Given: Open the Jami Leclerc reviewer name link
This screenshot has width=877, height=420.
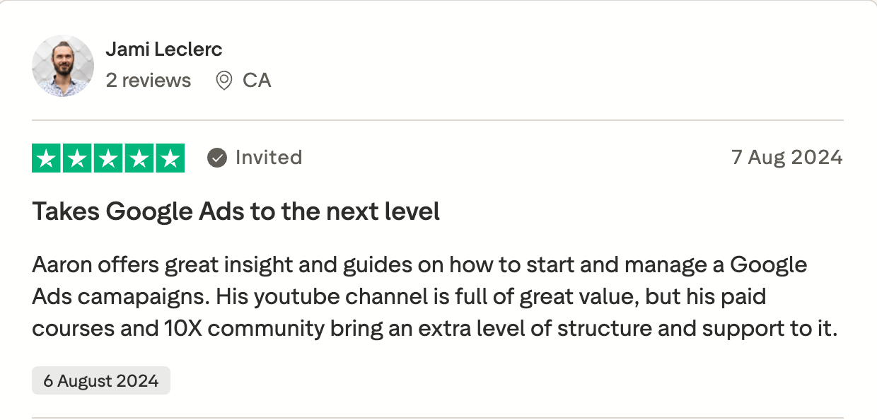Looking at the screenshot, I should (x=164, y=49).
